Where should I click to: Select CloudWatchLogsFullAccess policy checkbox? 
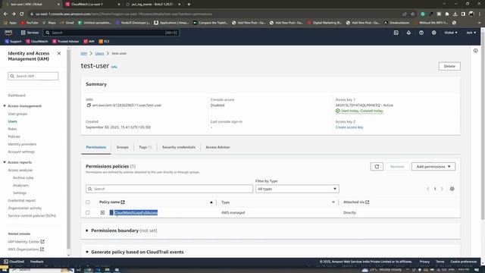pyautogui.click(x=88, y=212)
